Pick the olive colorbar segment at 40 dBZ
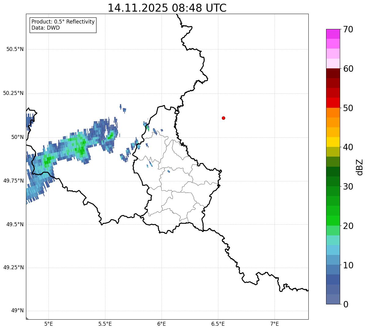The width and height of the screenshot is (367, 330). pyautogui.click(x=333, y=152)
